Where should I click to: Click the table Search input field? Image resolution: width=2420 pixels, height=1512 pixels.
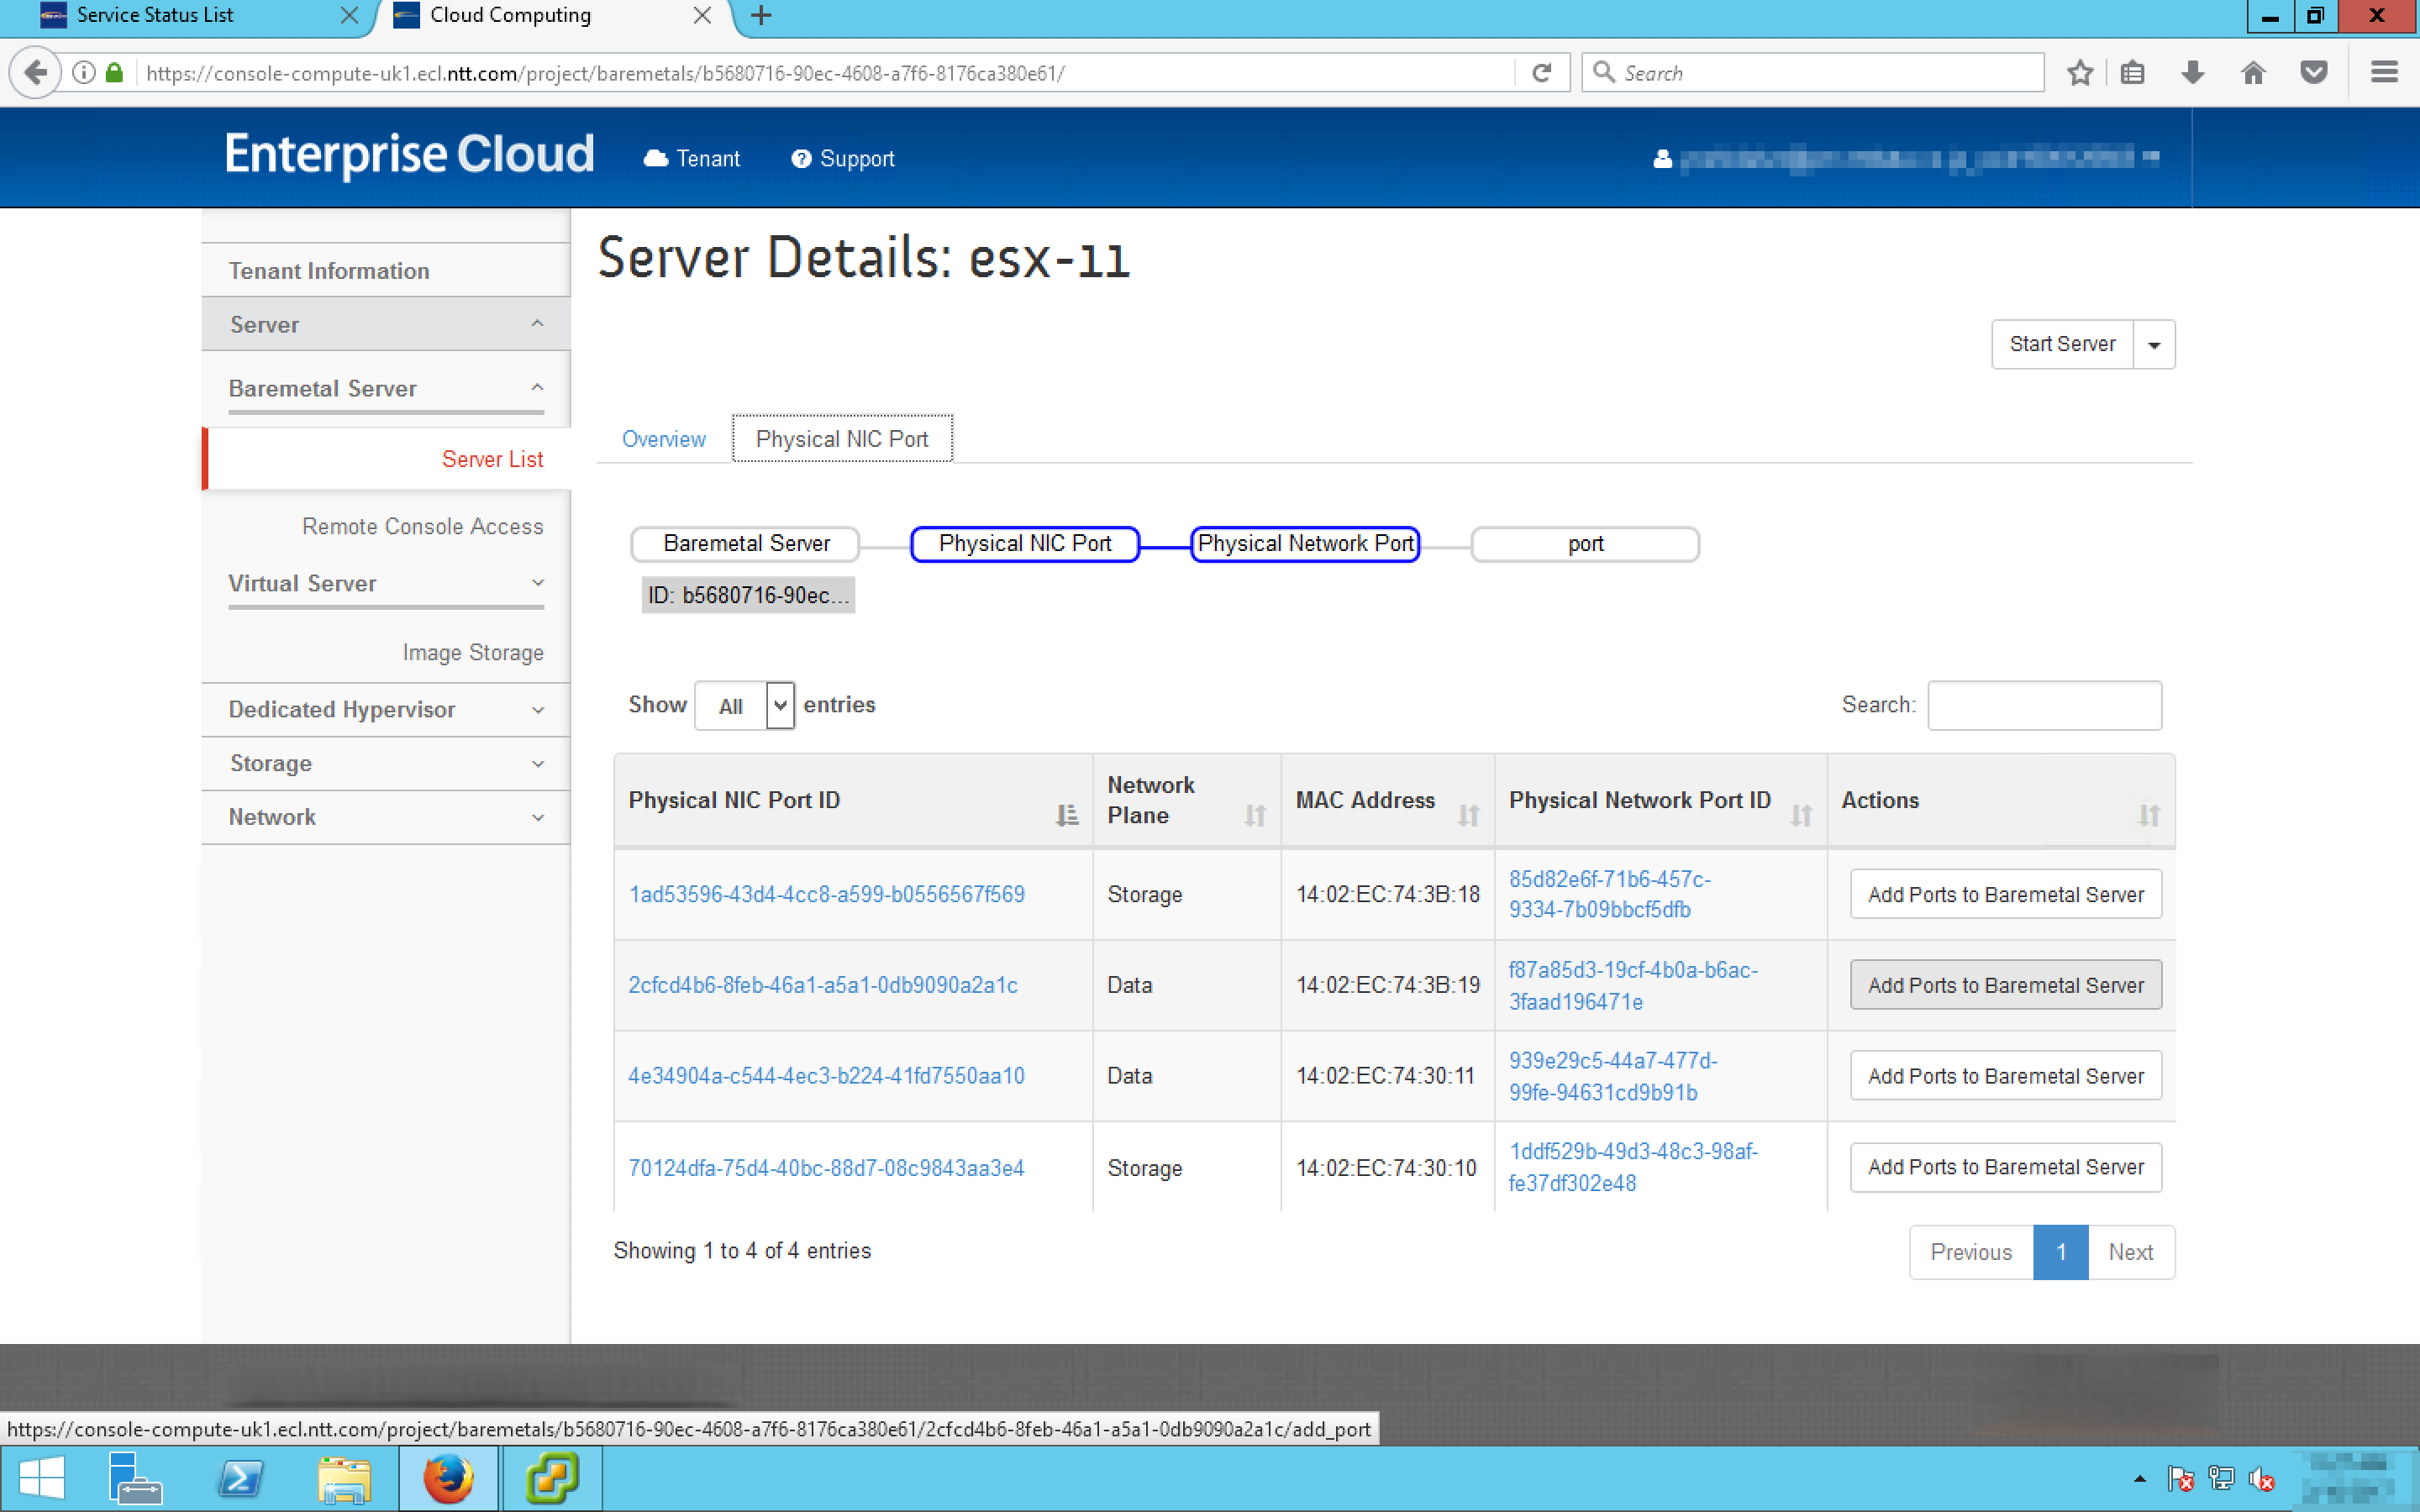tap(2043, 706)
